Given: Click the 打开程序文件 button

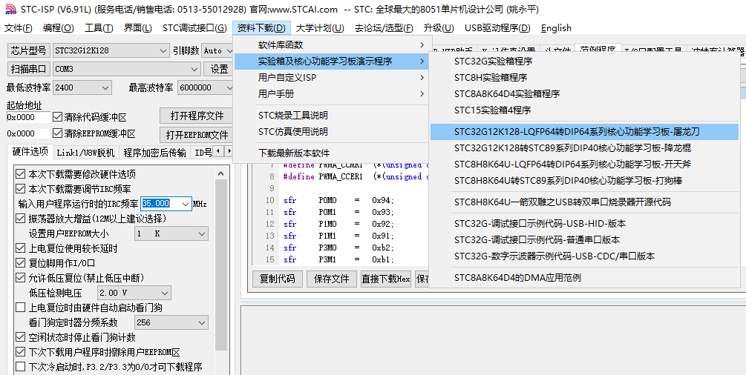Looking at the screenshot, I should [197, 116].
